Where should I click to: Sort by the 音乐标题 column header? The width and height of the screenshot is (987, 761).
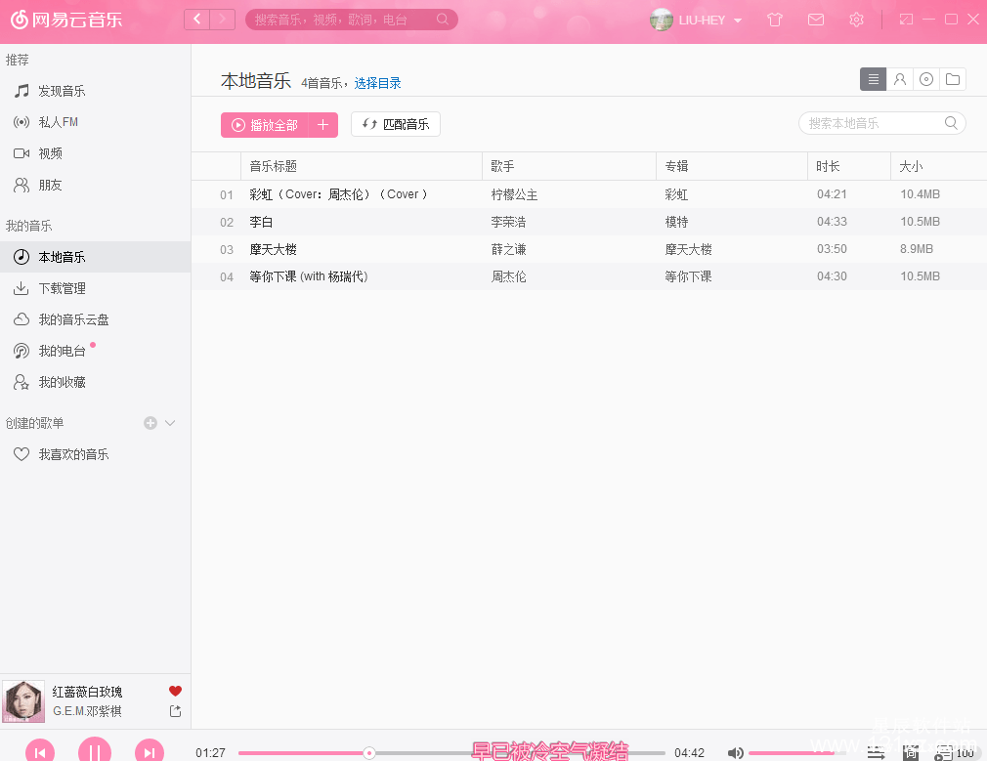(362, 166)
